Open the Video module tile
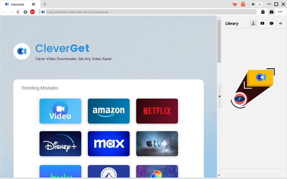 (x=60, y=111)
